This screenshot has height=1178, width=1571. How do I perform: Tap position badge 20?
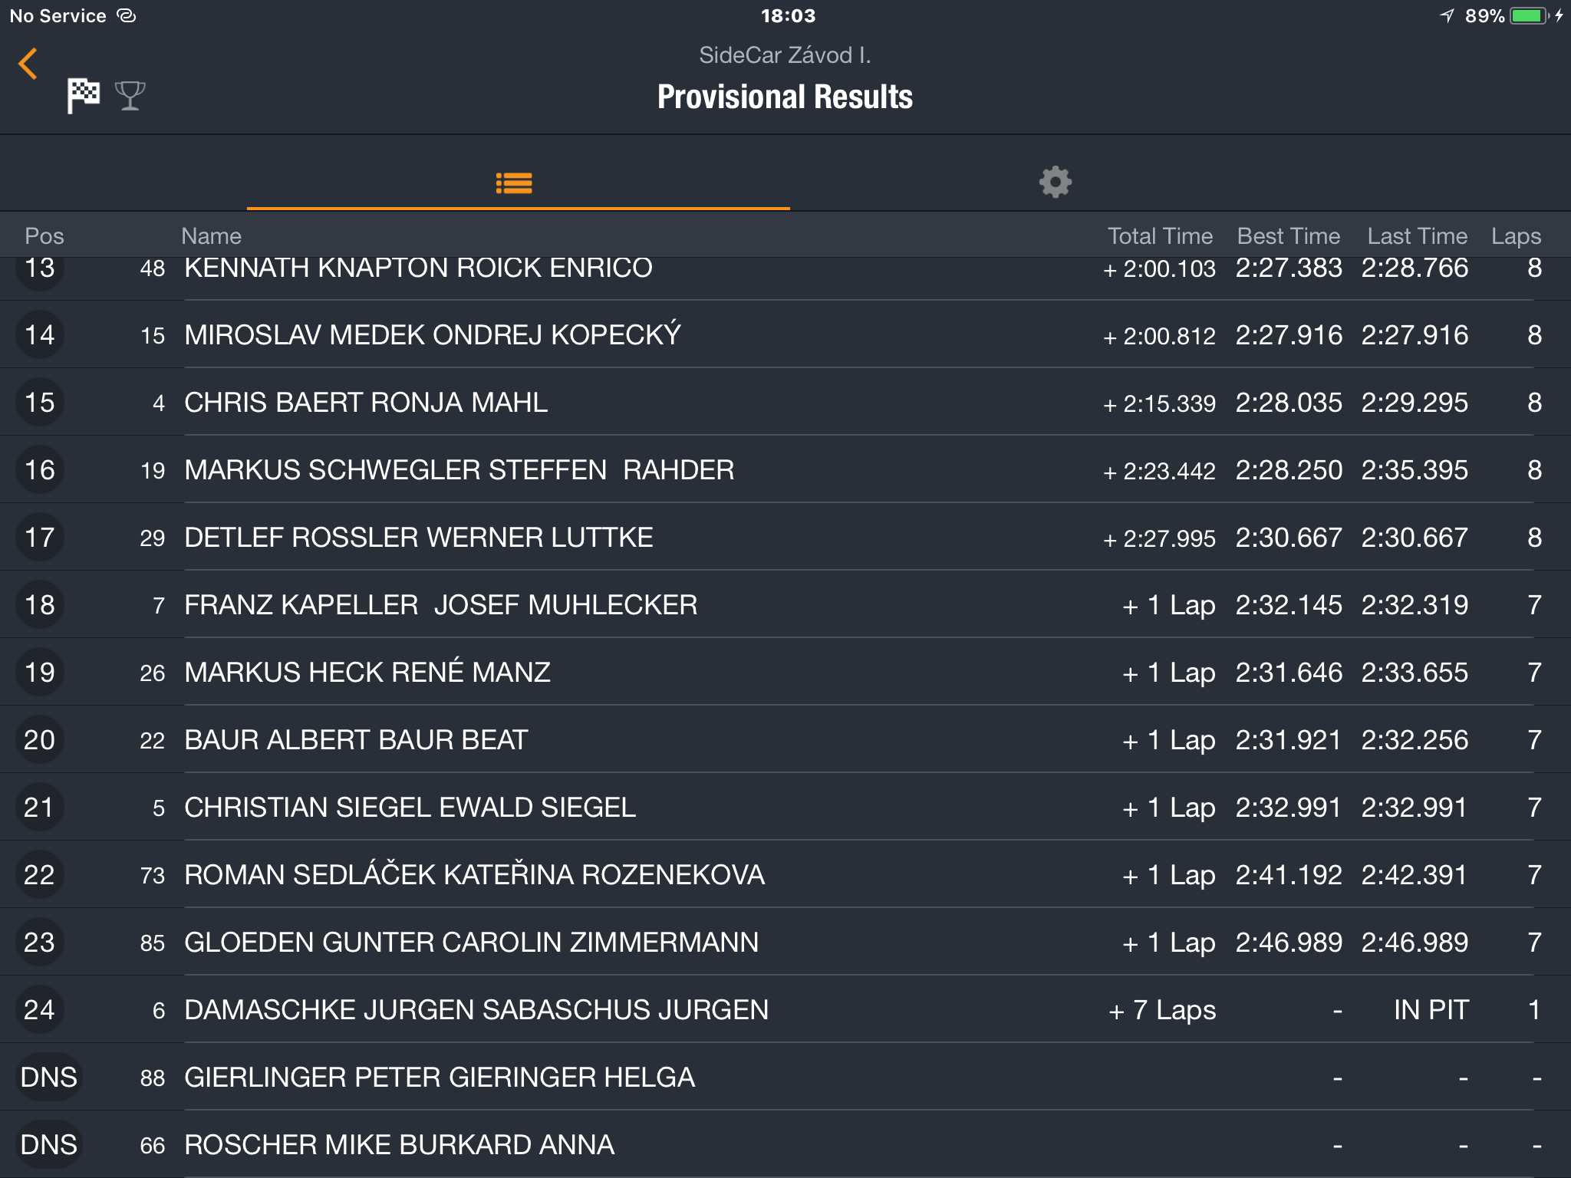tap(39, 740)
